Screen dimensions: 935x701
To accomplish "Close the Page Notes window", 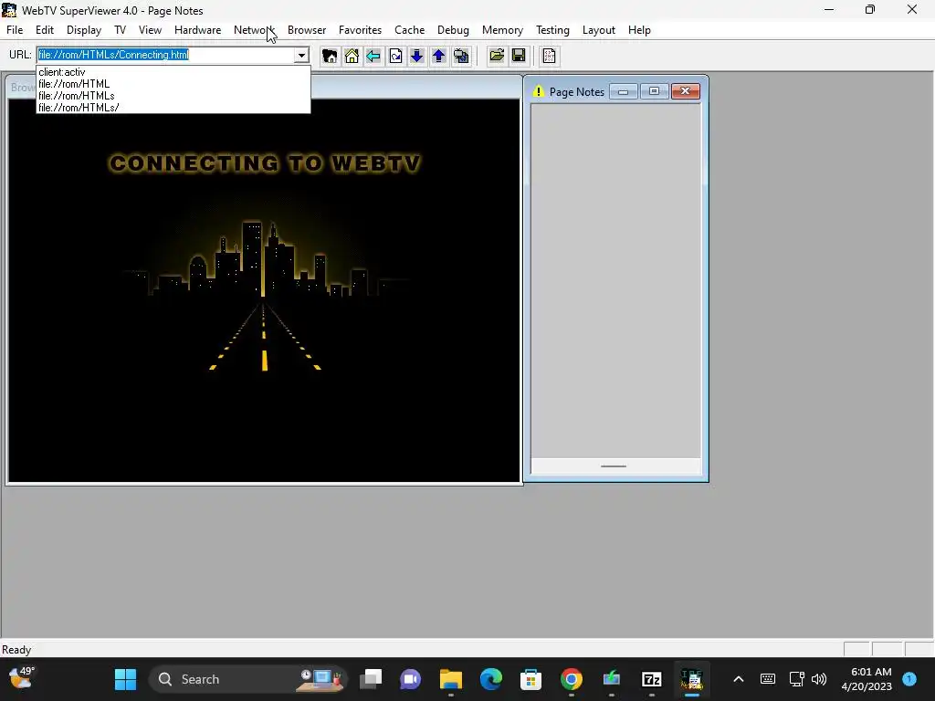I will click(685, 91).
